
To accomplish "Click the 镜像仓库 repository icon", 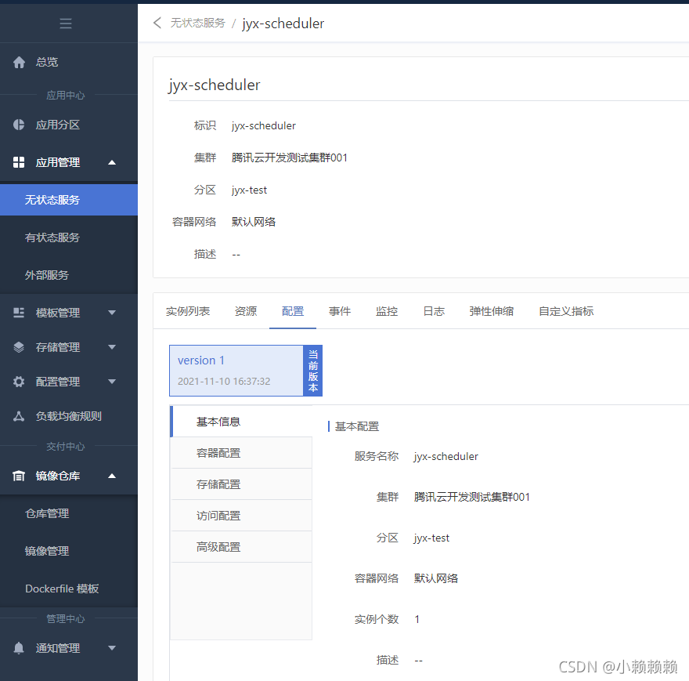I will click(x=19, y=476).
